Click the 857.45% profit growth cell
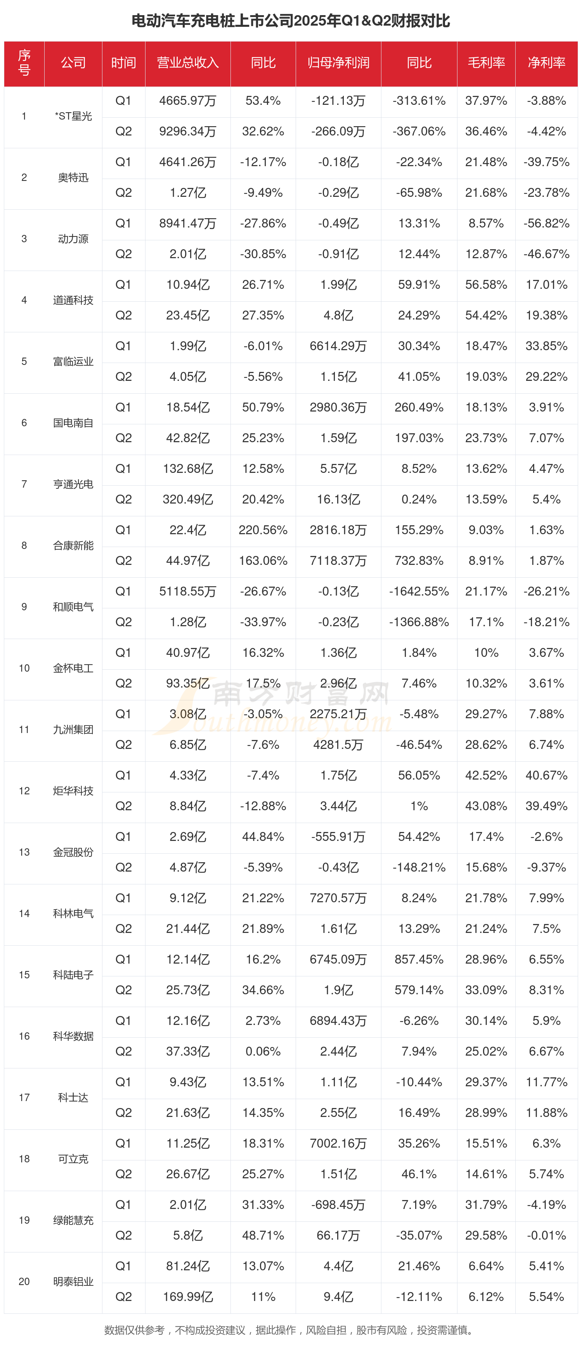The height and width of the screenshot is (1353, 582). [419, 959]
